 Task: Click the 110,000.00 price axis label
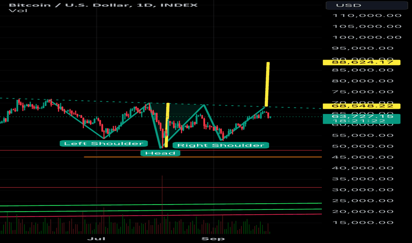tap(367, 15)
